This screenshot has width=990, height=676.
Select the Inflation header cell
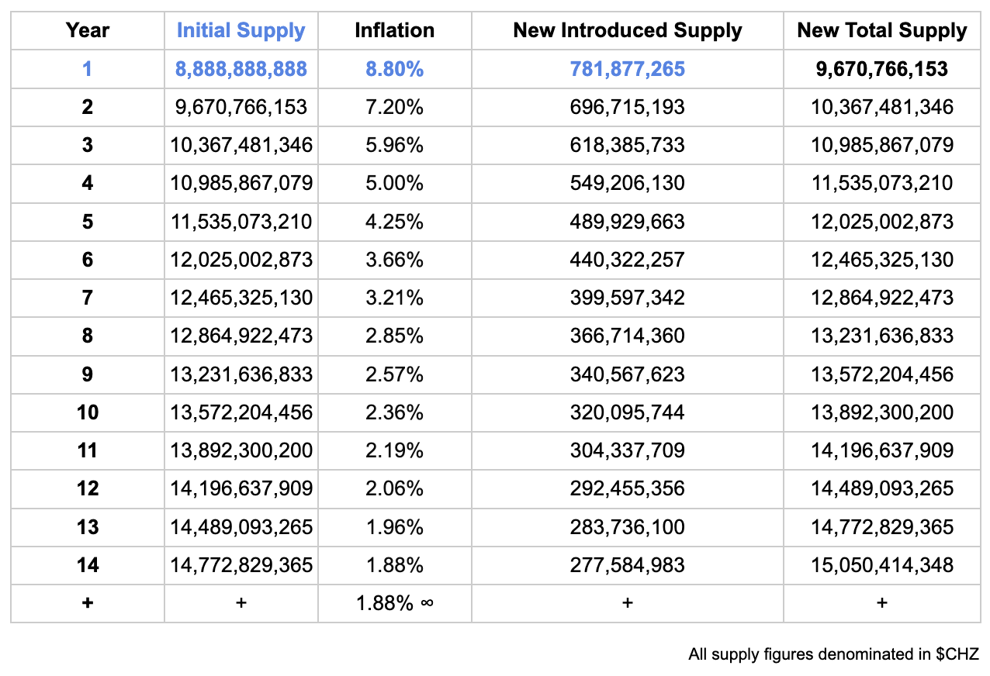tap(394, 31)
